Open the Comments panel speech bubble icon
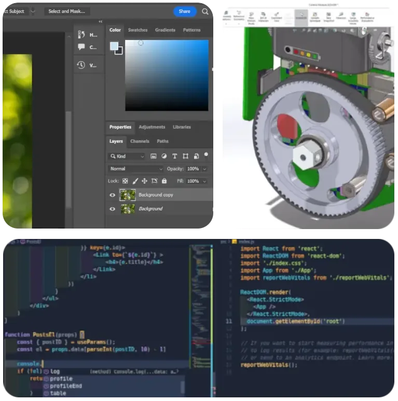Image resolution: width=398 pixels, height=401 pixels. point(81,47)
